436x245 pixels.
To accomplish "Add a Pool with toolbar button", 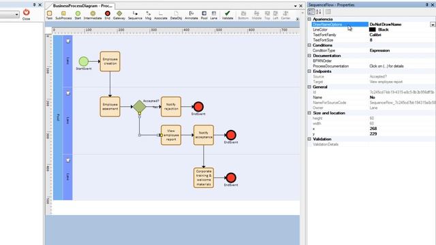I will pyautogui.click(x=204, y=15).
